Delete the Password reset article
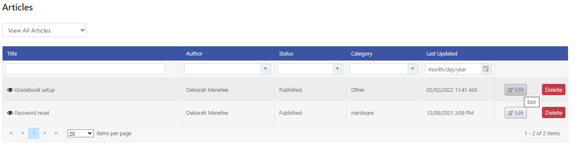The image size is (581, 154). pos(553,113)
